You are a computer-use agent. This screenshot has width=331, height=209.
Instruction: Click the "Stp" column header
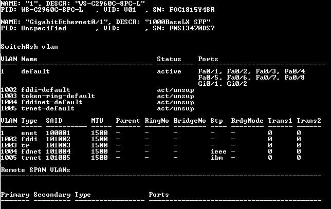[216, 121]
